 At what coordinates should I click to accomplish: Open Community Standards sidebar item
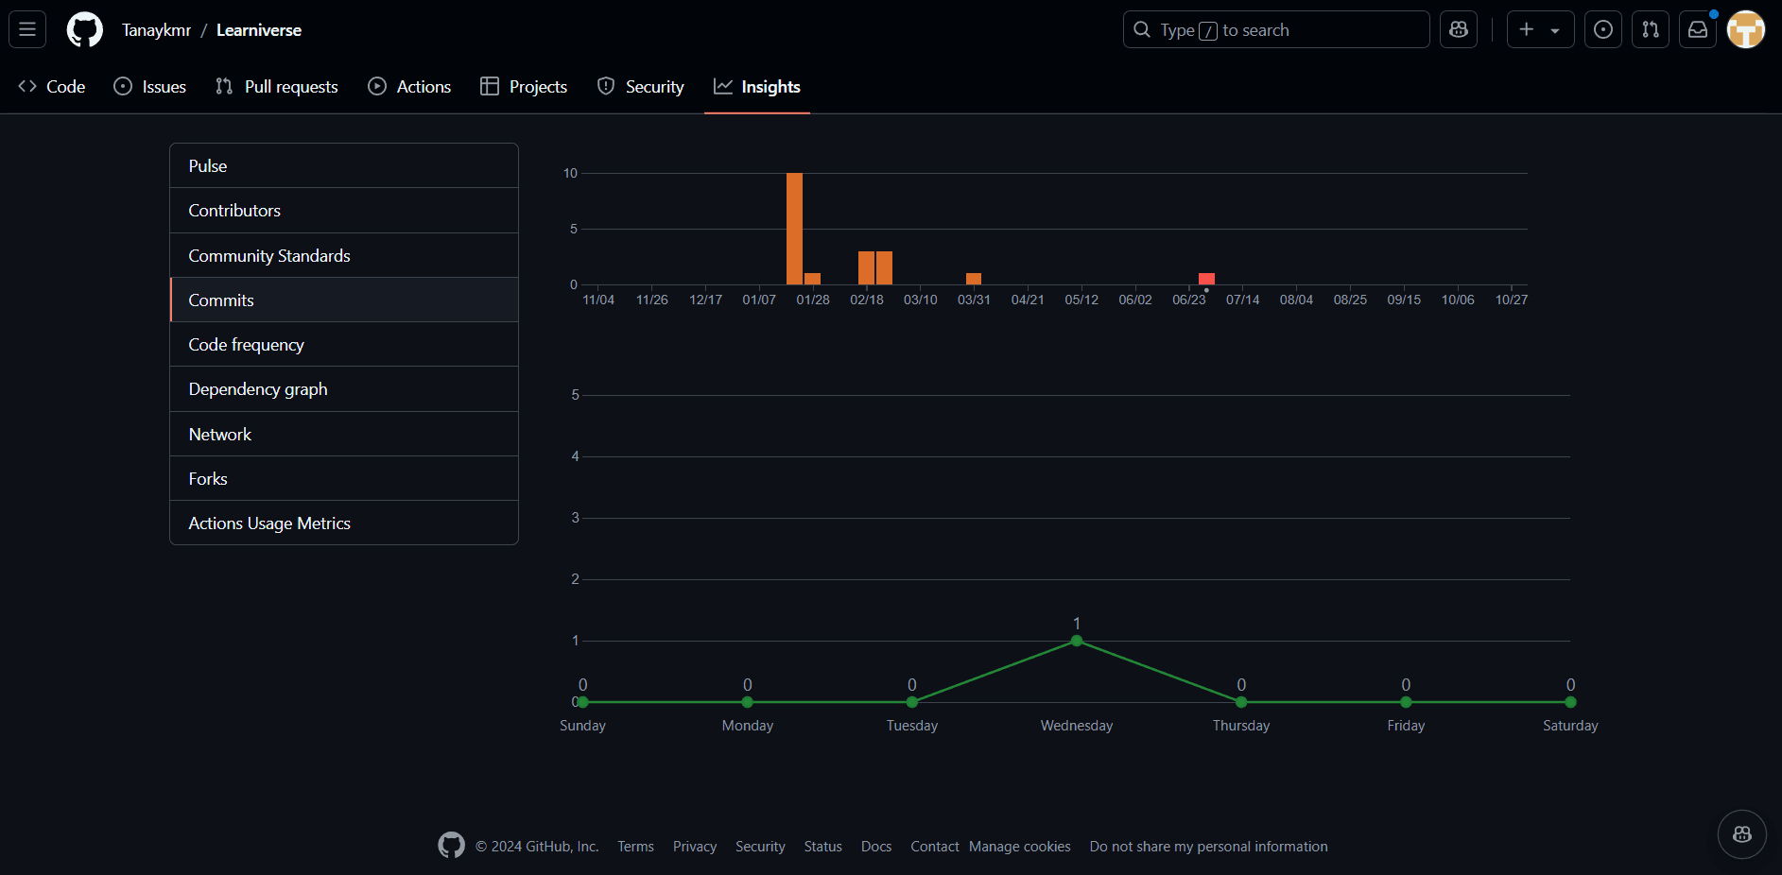pyautogui.click(x=344, y=255)
